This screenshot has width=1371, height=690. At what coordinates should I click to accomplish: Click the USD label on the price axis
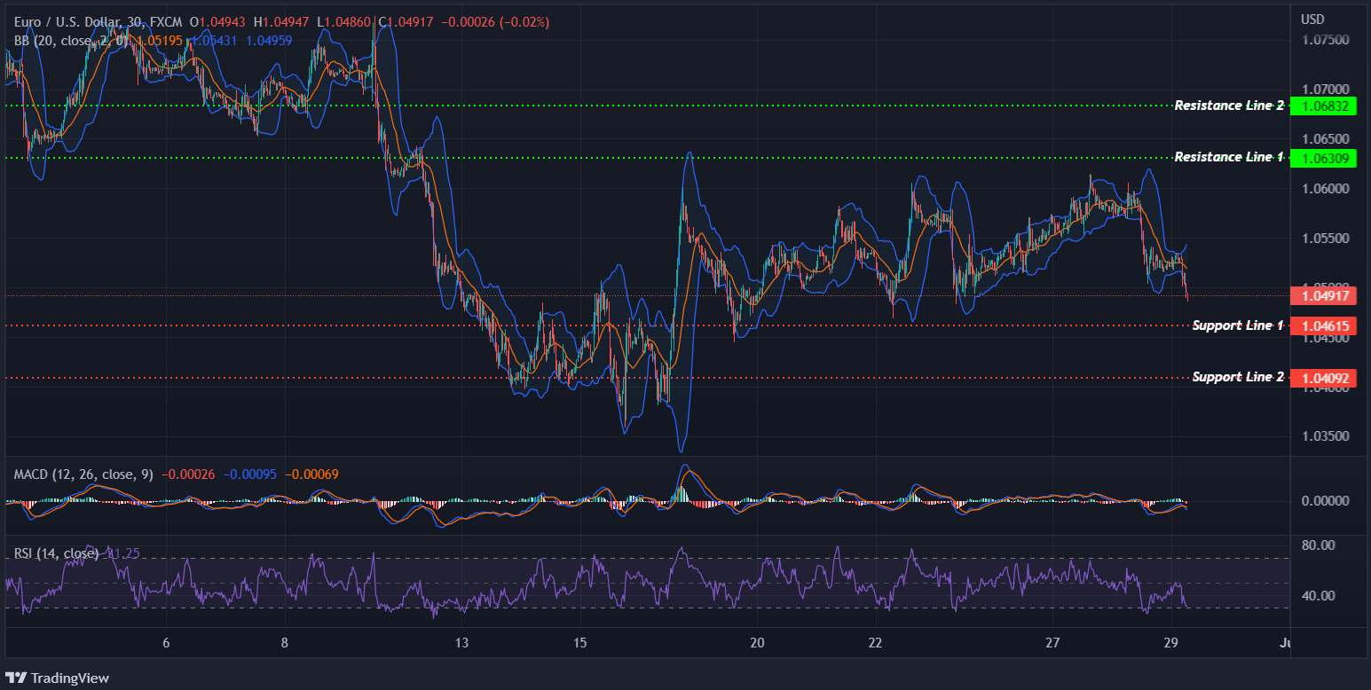1312,18
